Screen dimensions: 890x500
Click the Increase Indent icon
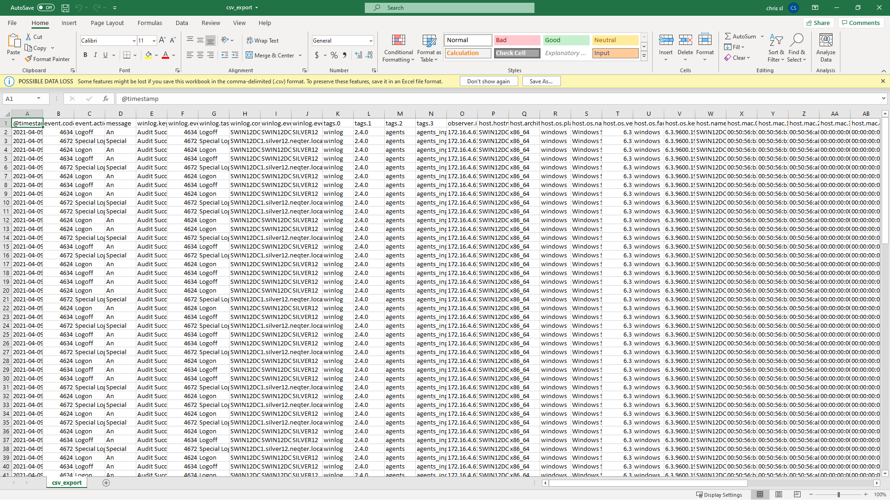coord(235,55)
